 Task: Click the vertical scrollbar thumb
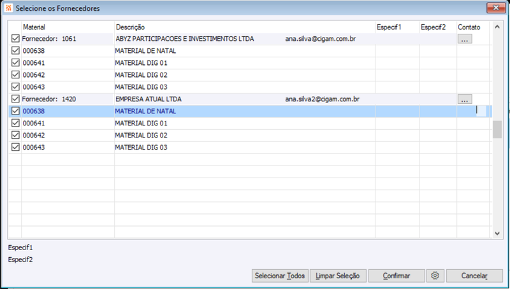pyautogui.click(x=497, y=130)
